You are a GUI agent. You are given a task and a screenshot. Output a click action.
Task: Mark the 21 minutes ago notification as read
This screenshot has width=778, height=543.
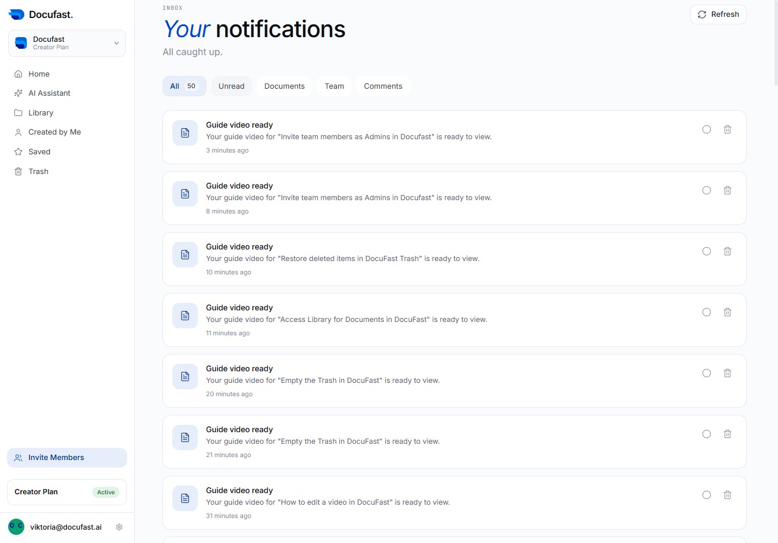(x=707, y=434)
